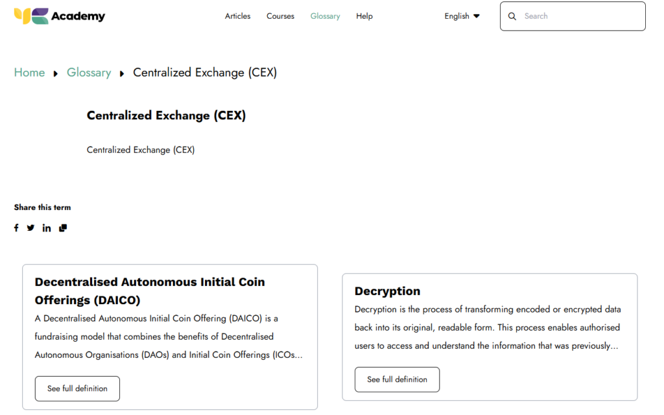The image size is (664, 415).
Task: Click Centralized Exchange (CEX) breadcrumb text
Action: click(x=205, y=73)
